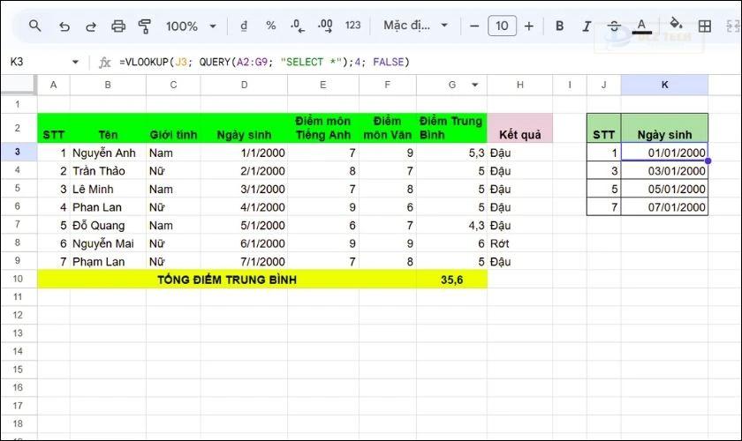742x441 pixels.
Task: Select column B header
Action: click(108, 85)
